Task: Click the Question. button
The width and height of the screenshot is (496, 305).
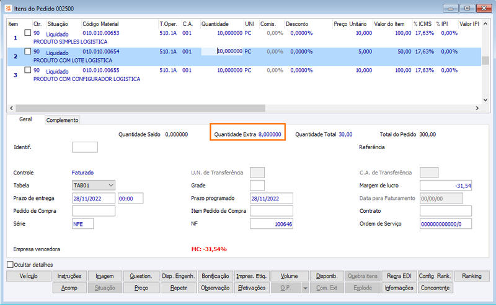Action: tap(141, 276)
